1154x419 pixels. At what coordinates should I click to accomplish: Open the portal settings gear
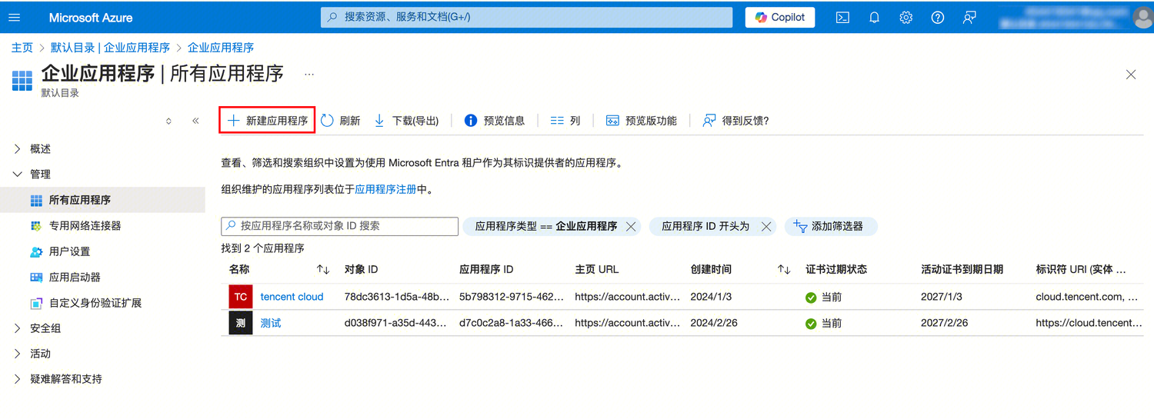906,17
